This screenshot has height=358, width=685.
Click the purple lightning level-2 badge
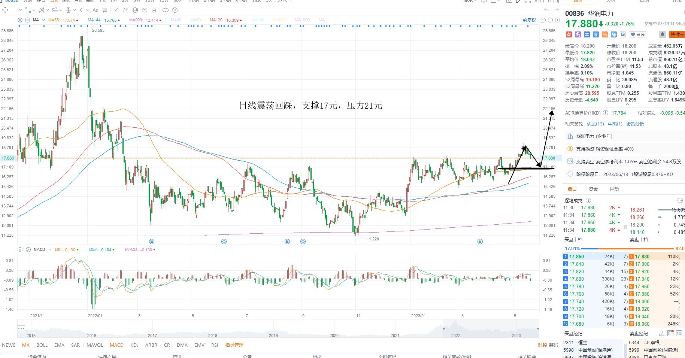[578, 34]
